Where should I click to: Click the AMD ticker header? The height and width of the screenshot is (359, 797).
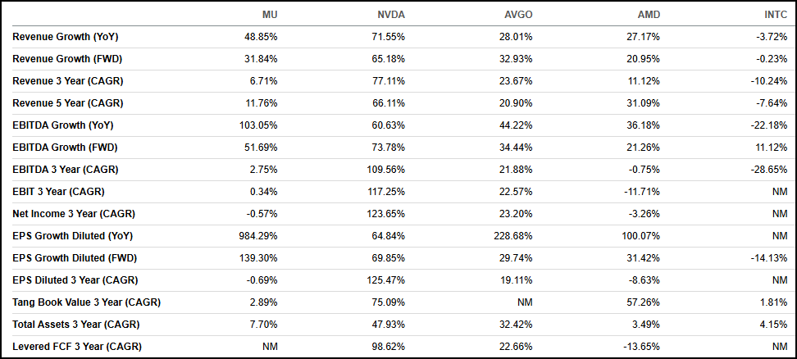click(647, 15)
